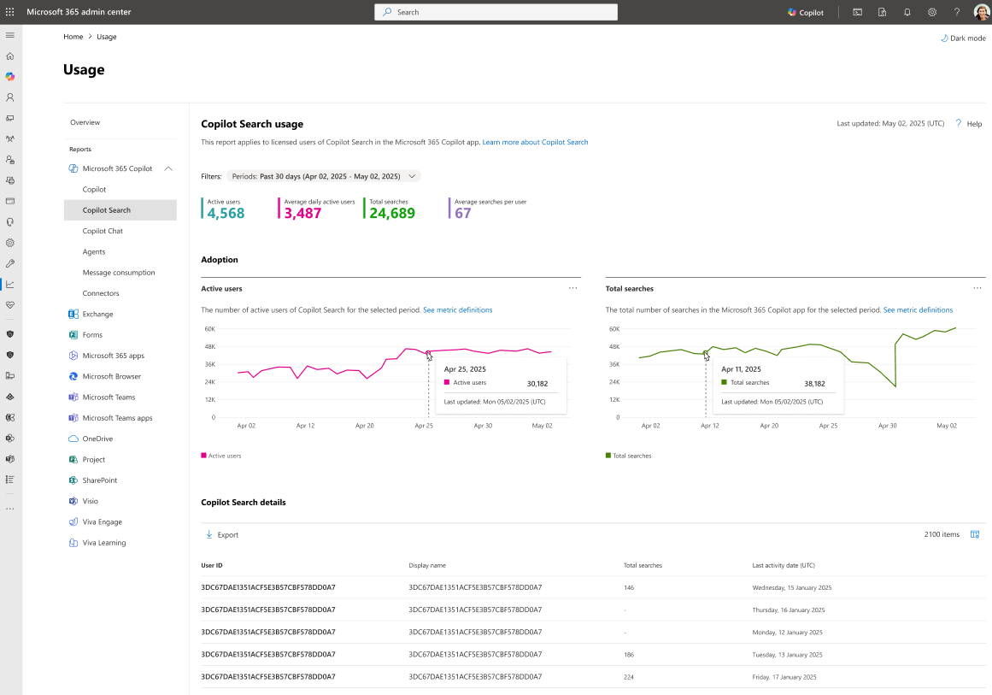Open the user profile avatar
The height and width of the screenshot is (695, 992).
tap(981, 12)
